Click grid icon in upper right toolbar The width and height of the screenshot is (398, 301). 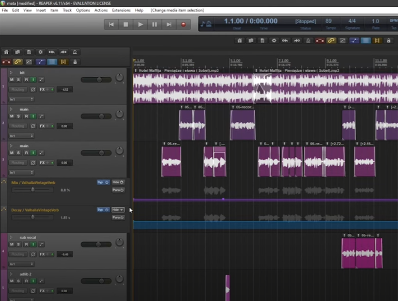pyautogui.click(x=365, y=41)
